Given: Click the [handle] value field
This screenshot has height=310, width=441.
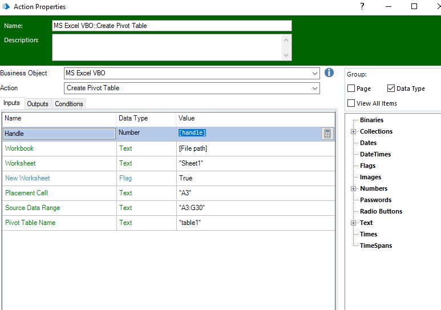Looking at the screenshot, I should pyautogui.click(x=249, y=133).
